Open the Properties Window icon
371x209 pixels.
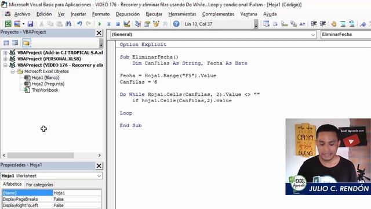pyautogui.click(x=147, y=24)
